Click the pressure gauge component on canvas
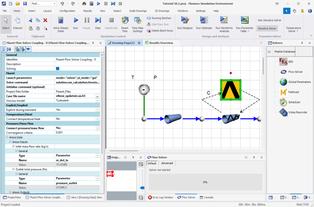This screenshot has width=314, height=207. click(x=144, y=89)
